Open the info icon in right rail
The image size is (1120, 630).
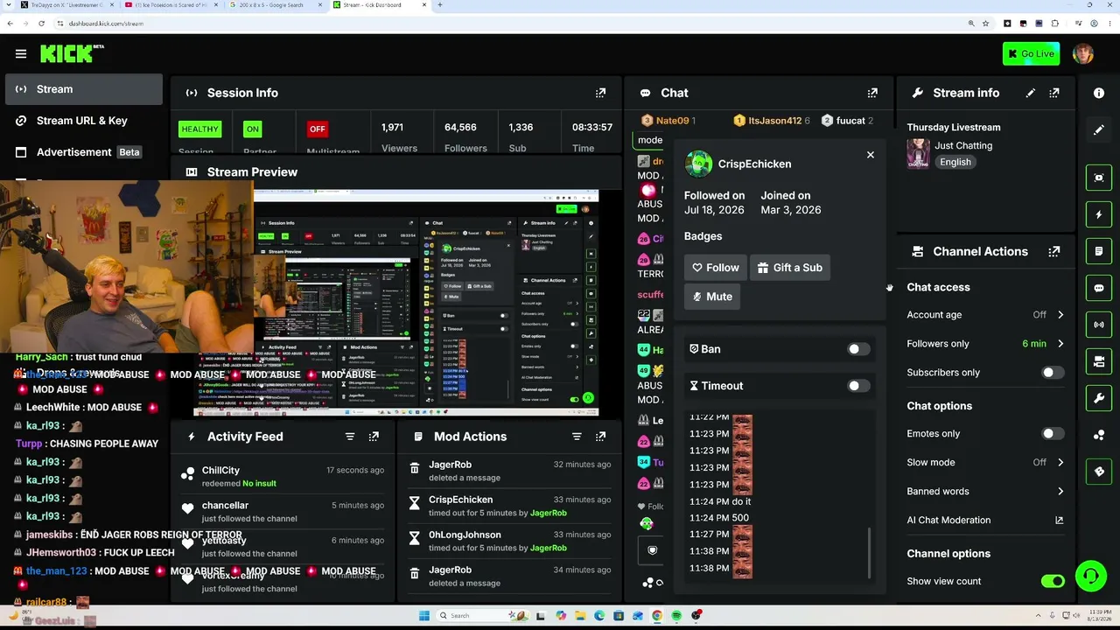click(x=1099, y=93)
